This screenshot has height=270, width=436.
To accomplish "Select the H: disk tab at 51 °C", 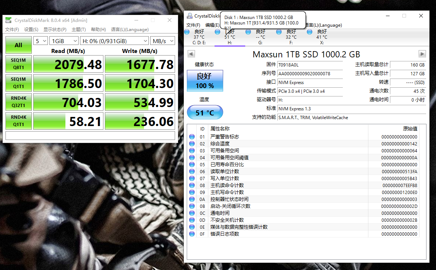I will [230, 37].
